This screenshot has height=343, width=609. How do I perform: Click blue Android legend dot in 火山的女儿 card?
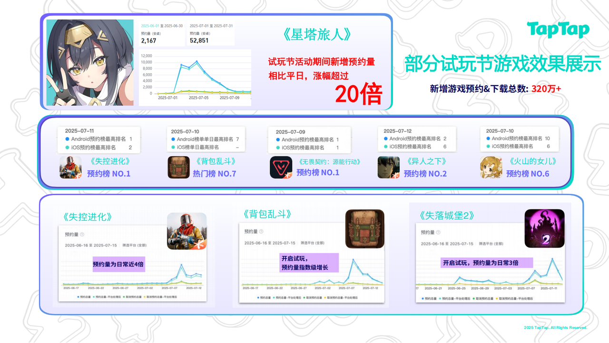tap(488, 138)
